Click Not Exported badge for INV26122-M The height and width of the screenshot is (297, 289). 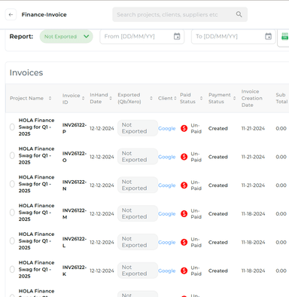click(138, 213)
